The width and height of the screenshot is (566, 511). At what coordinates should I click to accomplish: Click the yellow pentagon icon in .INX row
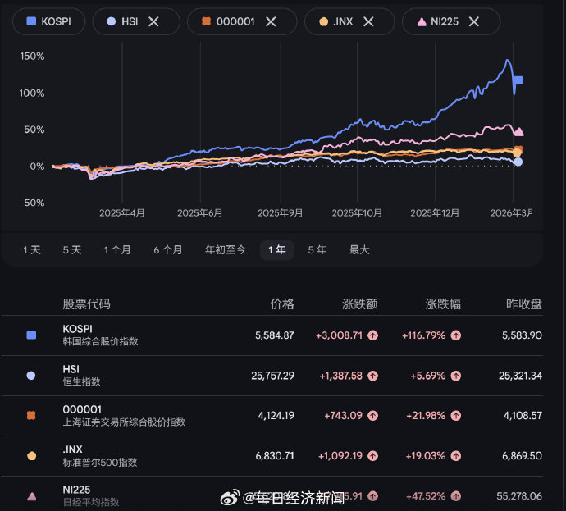point(32,456)
